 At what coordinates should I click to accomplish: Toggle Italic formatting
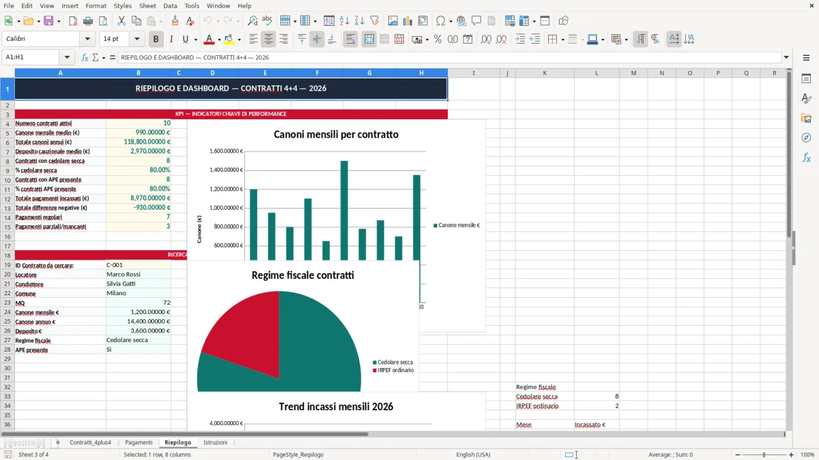pyautogui.click(x=171, y=40)
